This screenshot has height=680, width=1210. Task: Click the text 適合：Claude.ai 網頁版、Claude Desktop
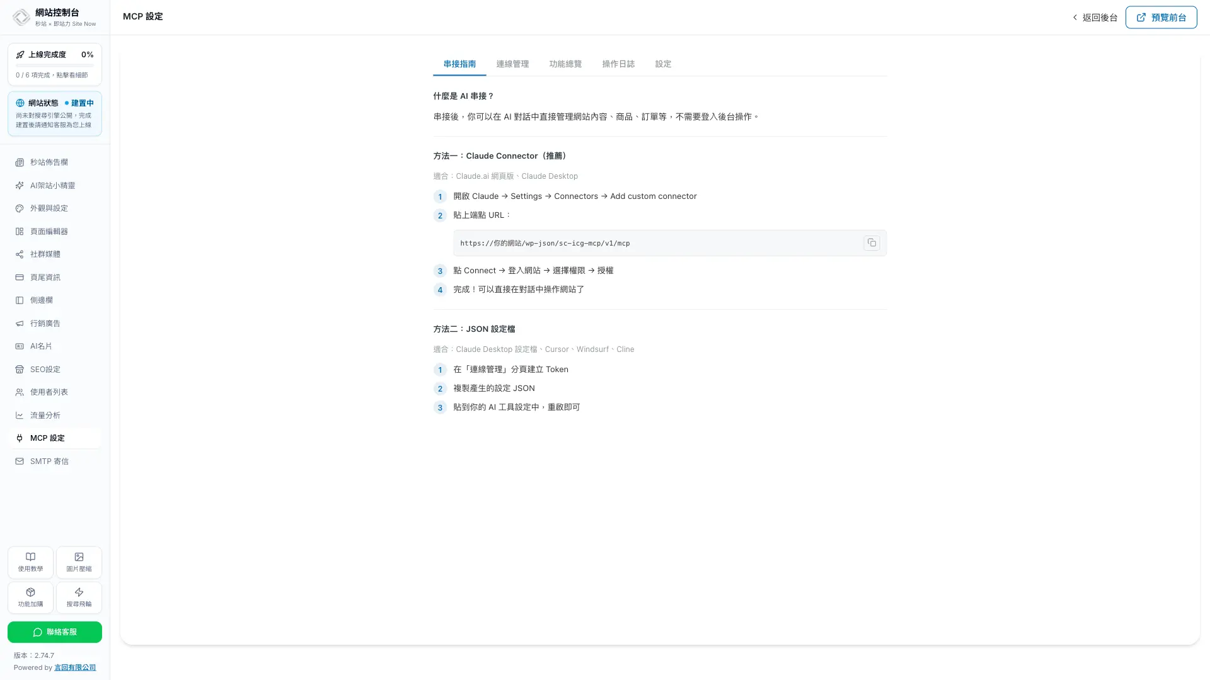(505, 176)
